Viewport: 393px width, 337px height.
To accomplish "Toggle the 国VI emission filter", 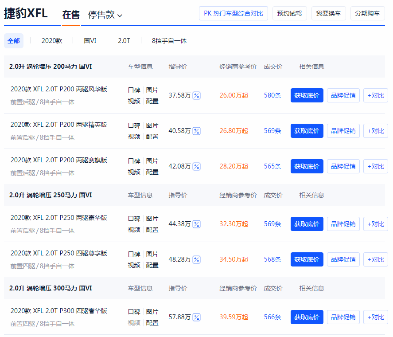I will coord(89,40).
